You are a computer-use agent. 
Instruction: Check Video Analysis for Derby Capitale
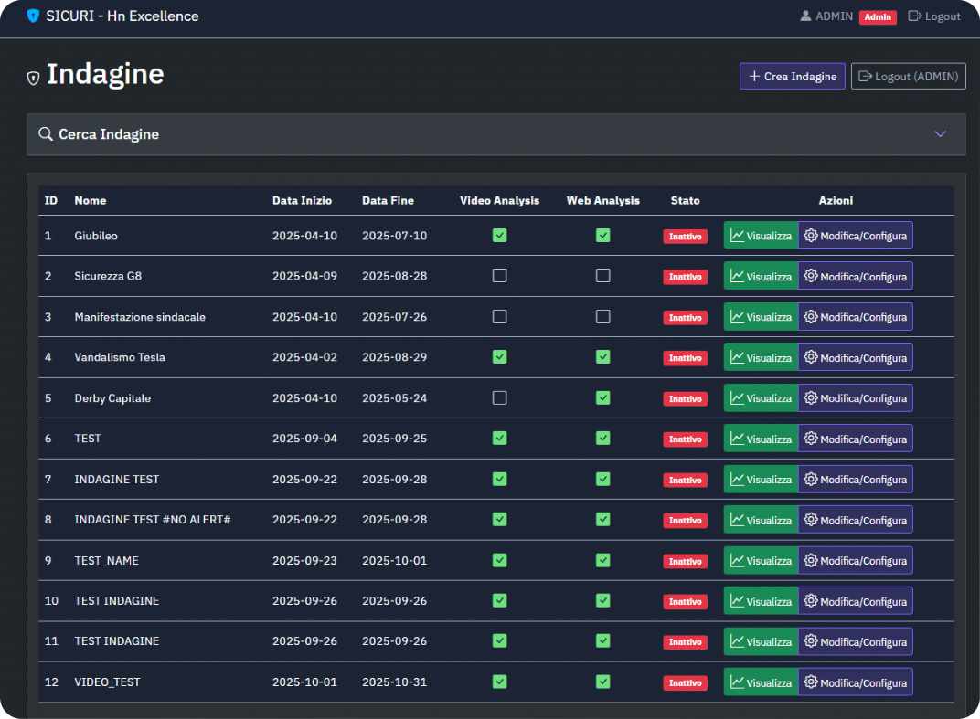coord(499,397)
